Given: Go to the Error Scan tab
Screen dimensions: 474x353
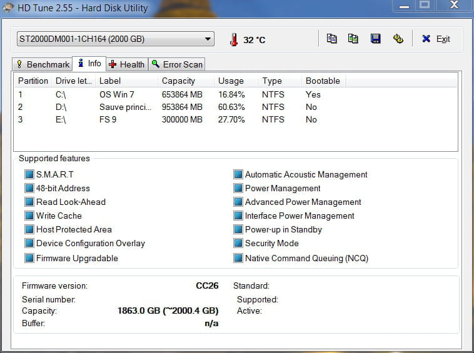Looking at the screenshot, I should [177, 64].
